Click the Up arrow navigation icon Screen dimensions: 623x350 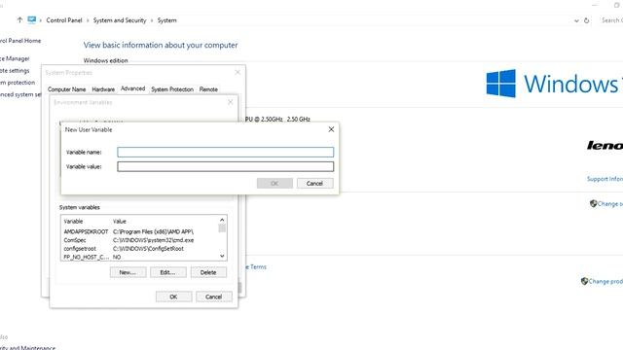pos(19,19)
